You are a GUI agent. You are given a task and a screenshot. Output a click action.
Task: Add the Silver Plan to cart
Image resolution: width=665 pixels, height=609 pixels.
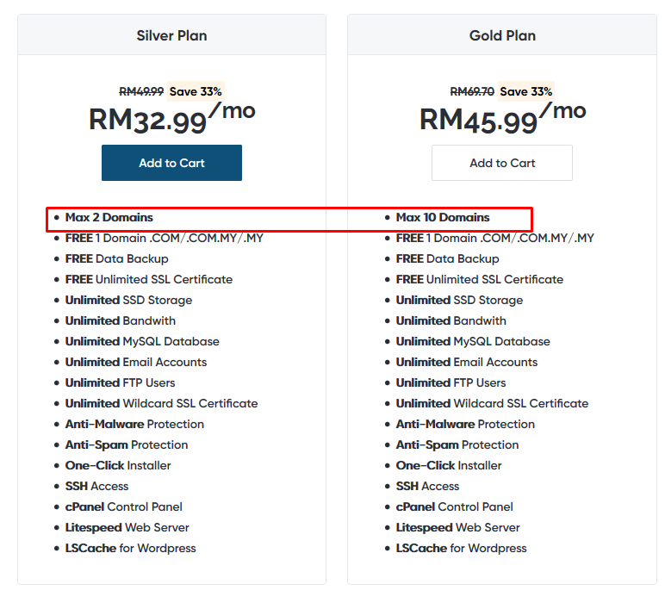171,163
